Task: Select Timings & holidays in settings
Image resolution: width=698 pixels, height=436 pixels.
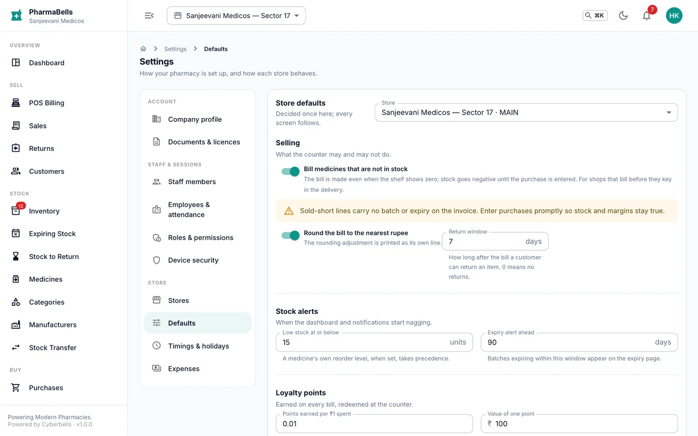Action: 198,346
